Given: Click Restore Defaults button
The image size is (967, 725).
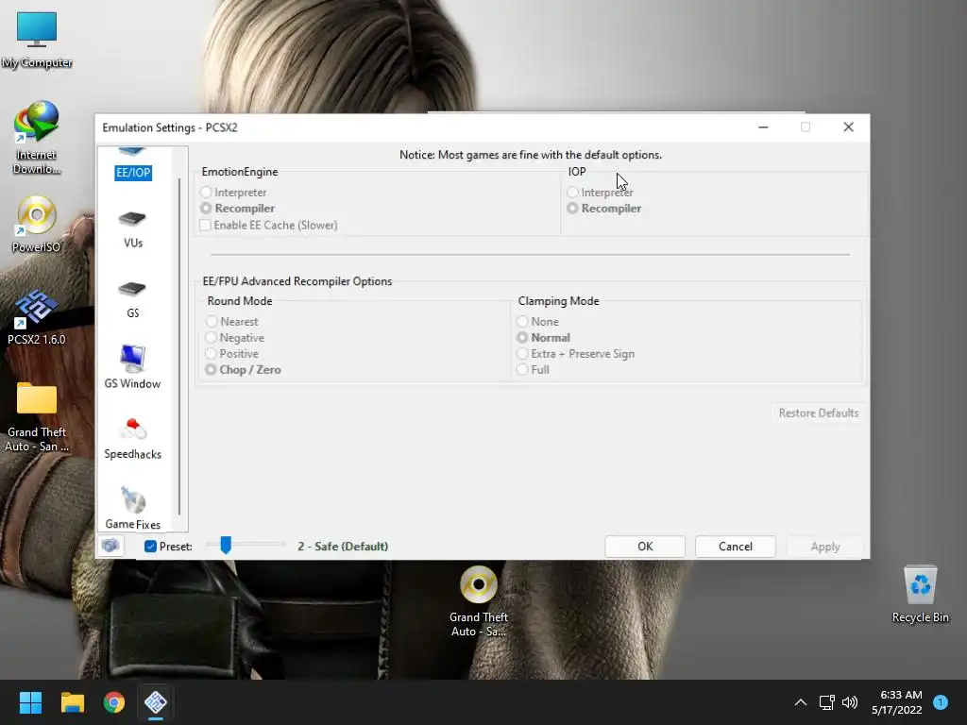Looking at the screenshot, I should [x=818, y=413].
